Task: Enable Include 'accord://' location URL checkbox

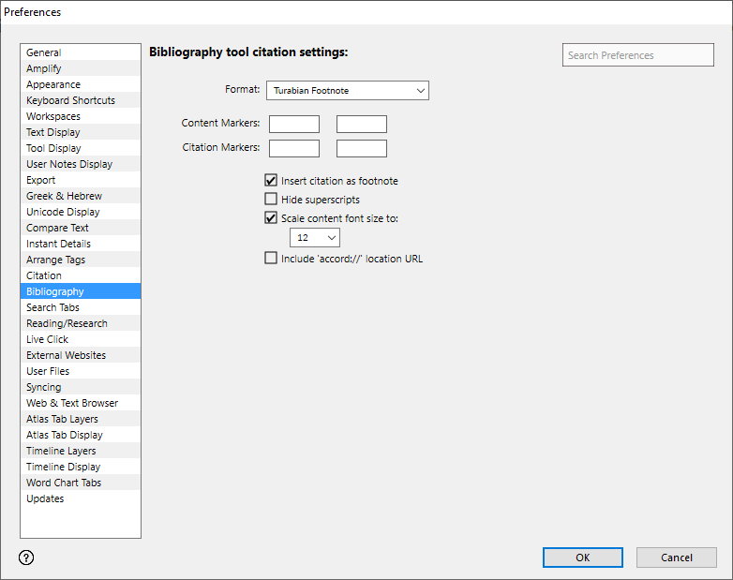Action: [271, 259]
